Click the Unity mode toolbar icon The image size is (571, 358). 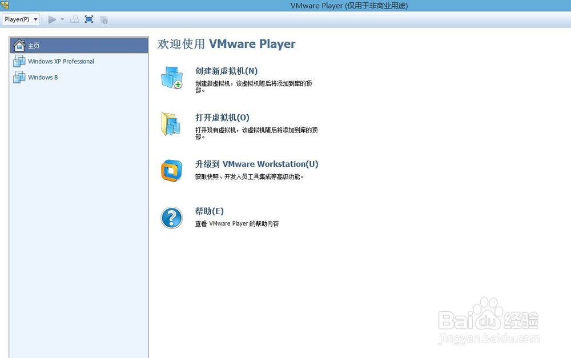tap(104, 19)
